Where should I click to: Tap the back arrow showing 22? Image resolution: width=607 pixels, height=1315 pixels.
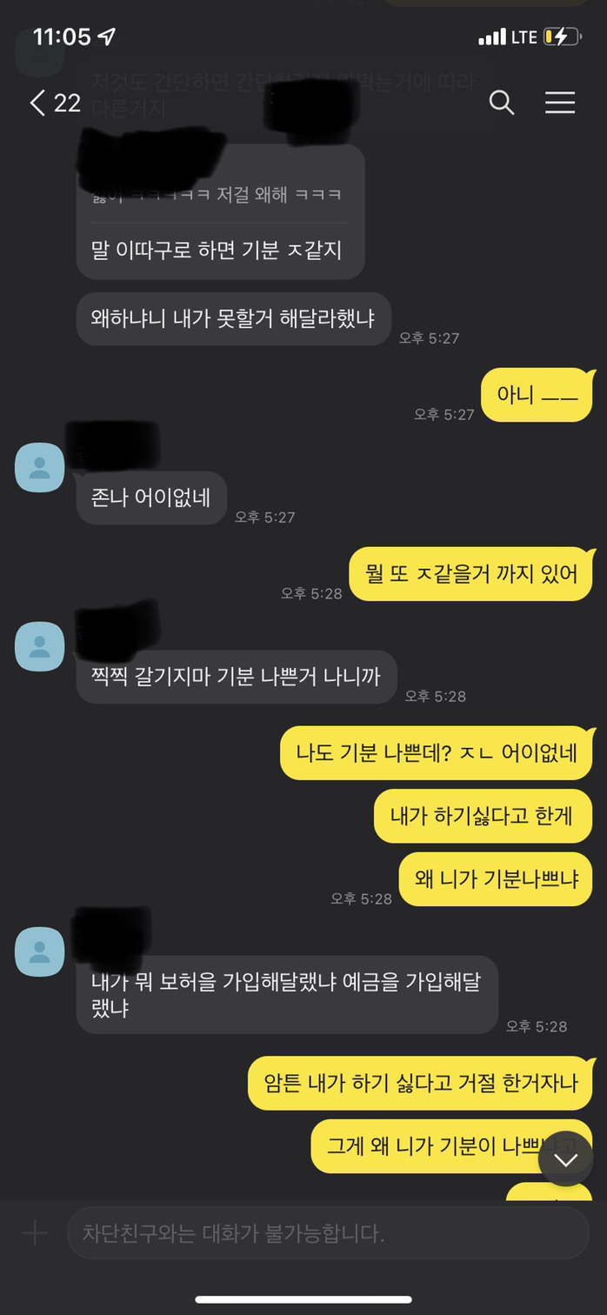tap(56, 103)
